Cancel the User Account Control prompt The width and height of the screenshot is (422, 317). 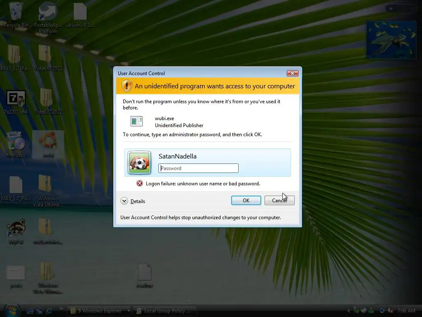(x=279, y=200)
